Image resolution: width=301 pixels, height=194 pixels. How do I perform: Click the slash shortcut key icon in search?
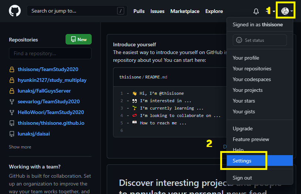pos(120,11)
